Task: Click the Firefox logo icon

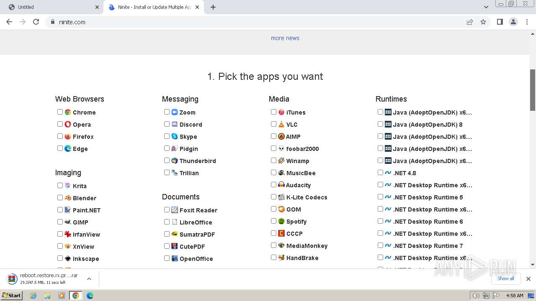Action: click(x=68, y=136)
